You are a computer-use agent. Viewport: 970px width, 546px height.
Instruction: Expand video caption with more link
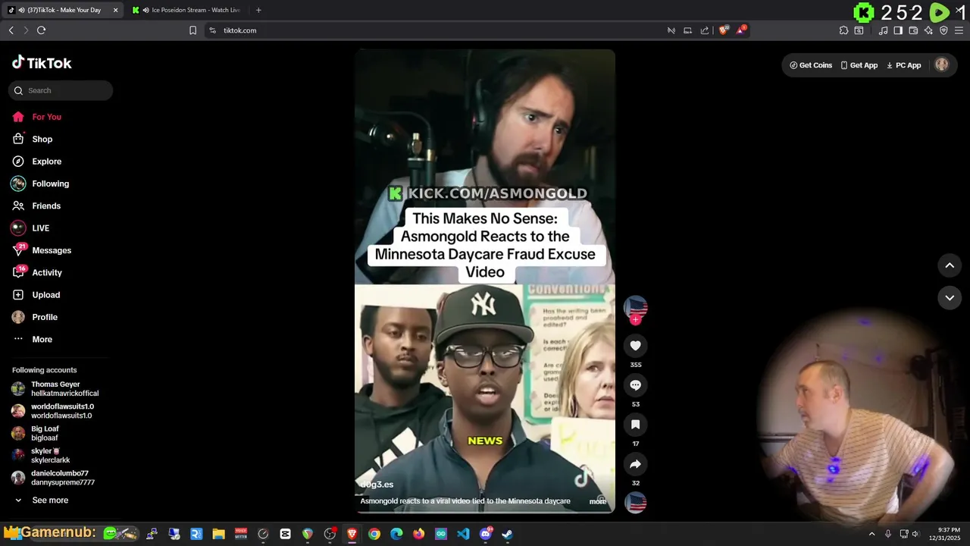tap(598, 501)
